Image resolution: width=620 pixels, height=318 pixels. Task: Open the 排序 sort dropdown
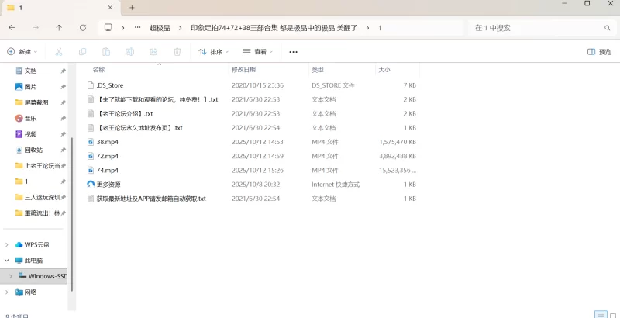214,52
